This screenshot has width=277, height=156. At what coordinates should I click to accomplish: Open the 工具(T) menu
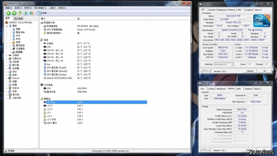coord(52,8)
